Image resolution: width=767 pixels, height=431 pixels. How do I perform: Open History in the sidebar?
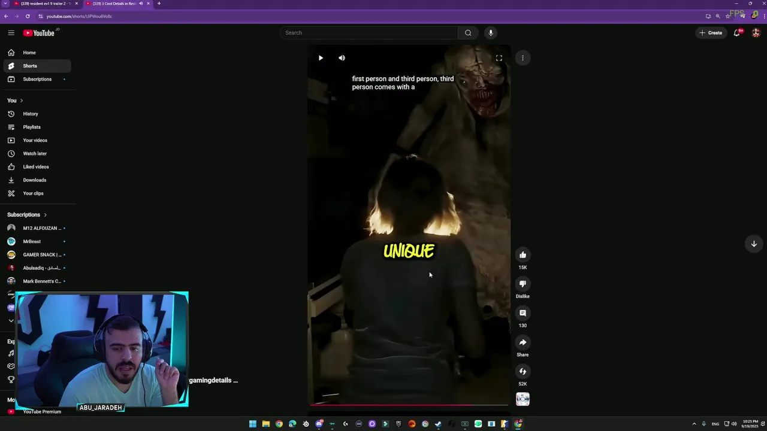point(37,114)
